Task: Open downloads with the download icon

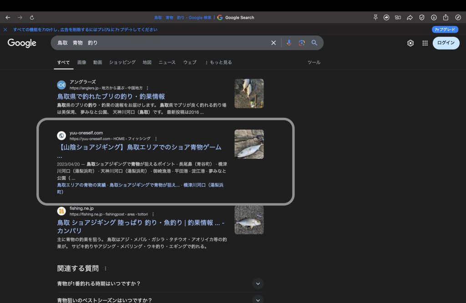Action: click(434, 18)
